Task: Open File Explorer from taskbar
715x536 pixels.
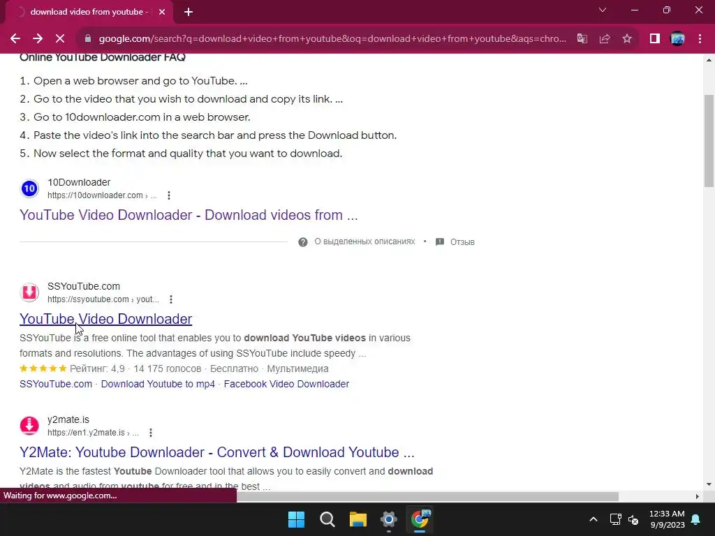Action: coord(358,519)
